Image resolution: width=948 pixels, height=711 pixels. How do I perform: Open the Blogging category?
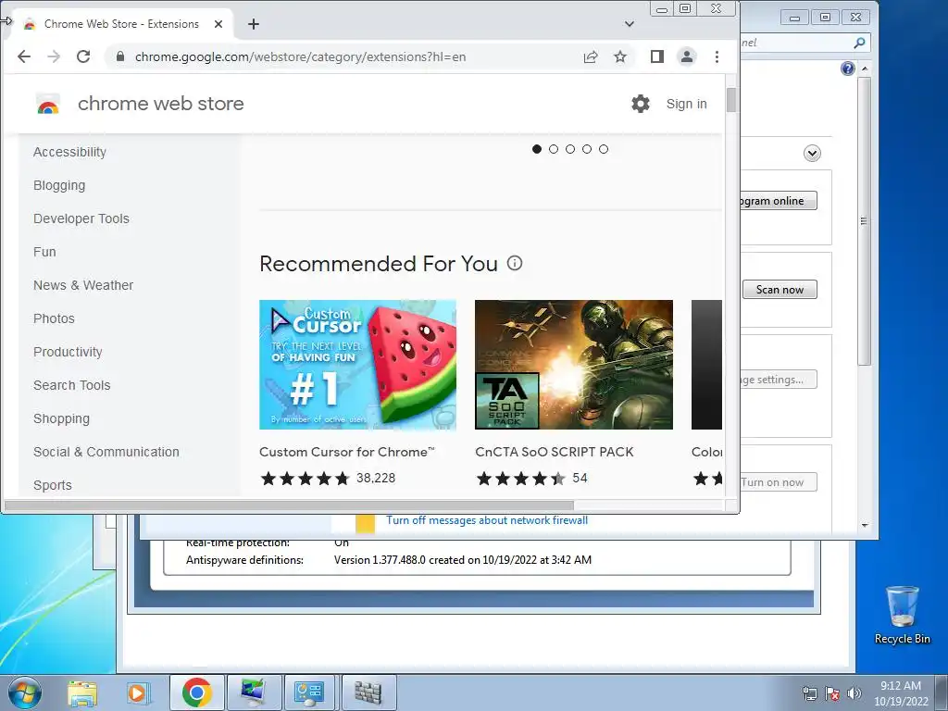coord(59,185)
